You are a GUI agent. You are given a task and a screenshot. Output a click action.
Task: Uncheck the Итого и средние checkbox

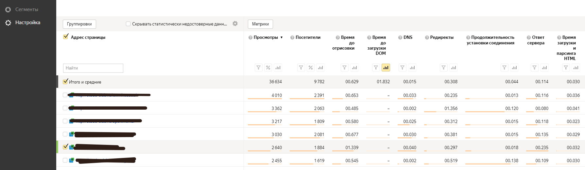click(65, 82)
